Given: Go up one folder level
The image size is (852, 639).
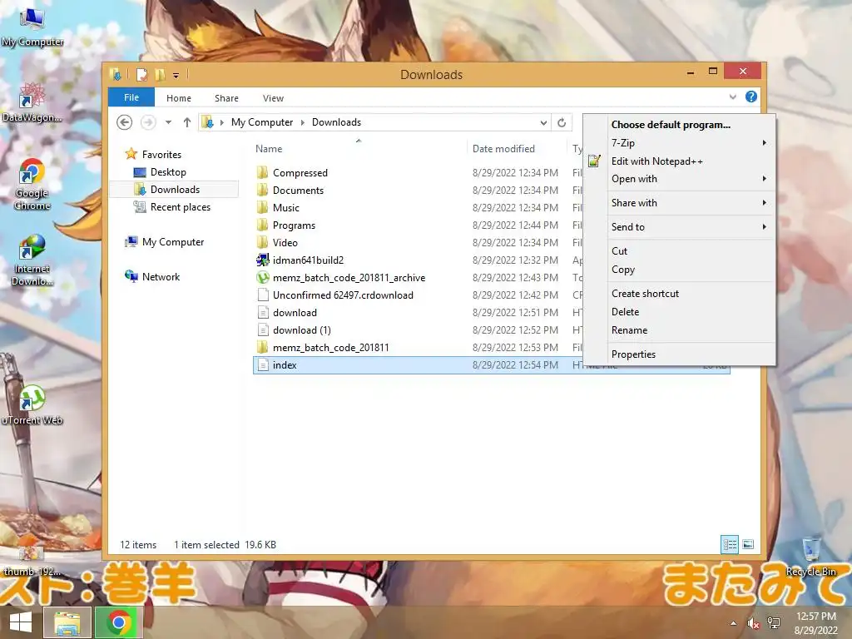Looking at the screenshot, I should 187,122.
